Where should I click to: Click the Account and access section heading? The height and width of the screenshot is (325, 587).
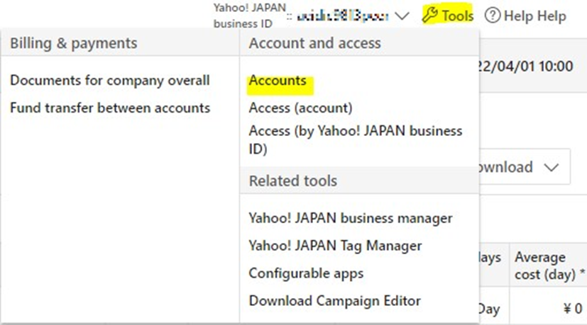(x=314, y=43)
